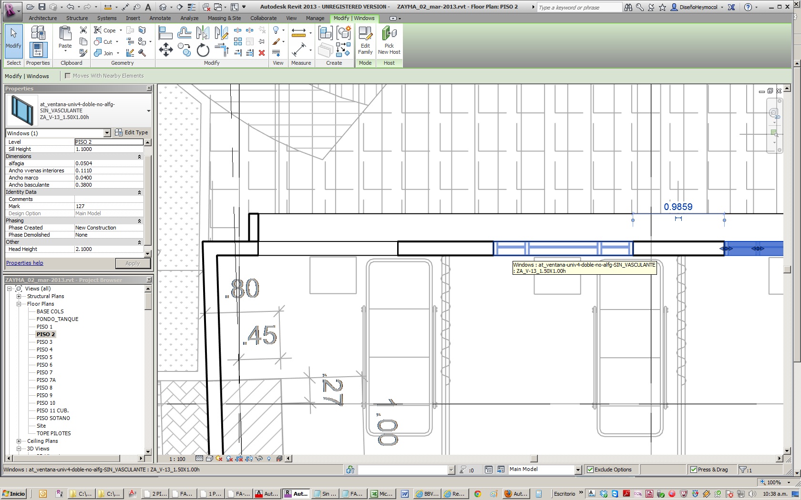Click the red Delete icon

(261, 53)
